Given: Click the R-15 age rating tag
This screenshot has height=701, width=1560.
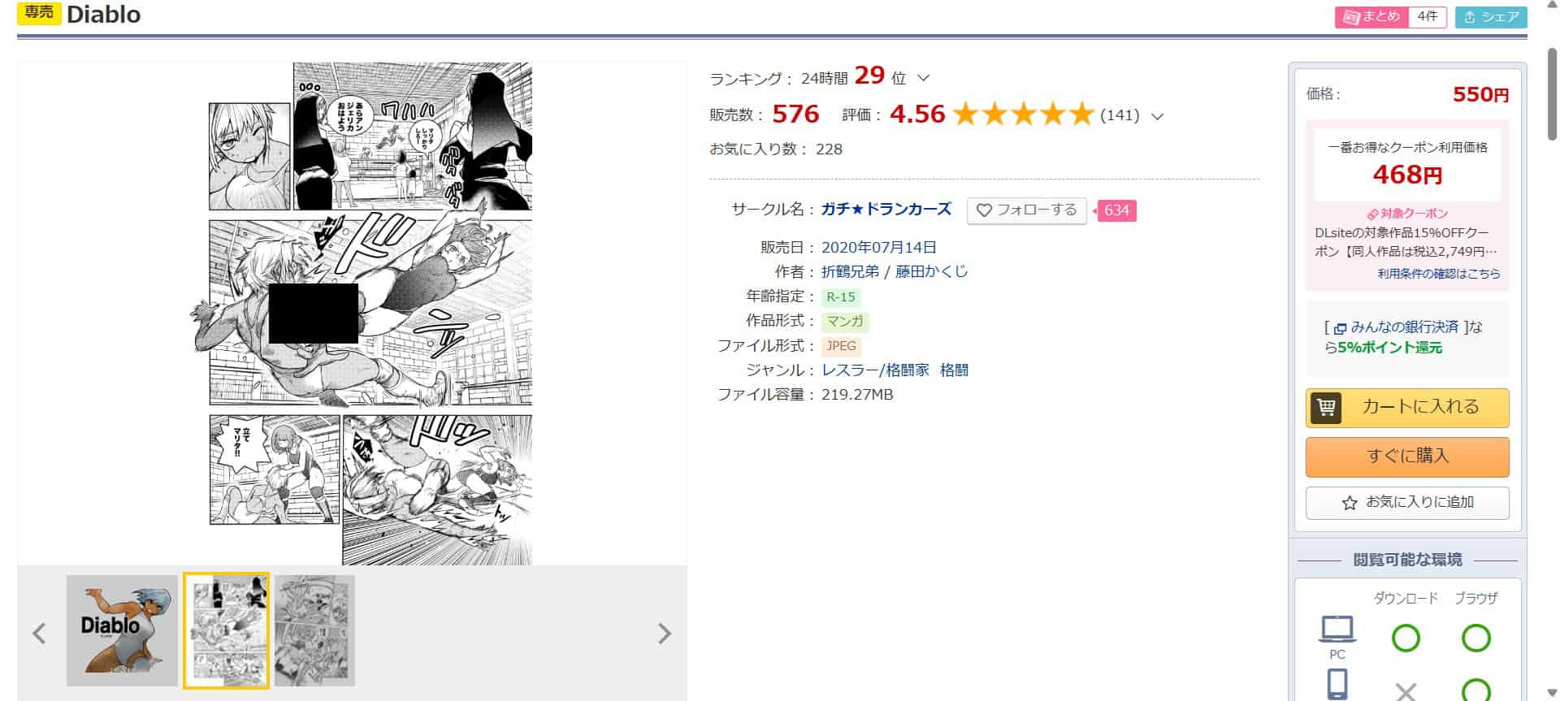Looking at the screenshot, I should point(841,297).
